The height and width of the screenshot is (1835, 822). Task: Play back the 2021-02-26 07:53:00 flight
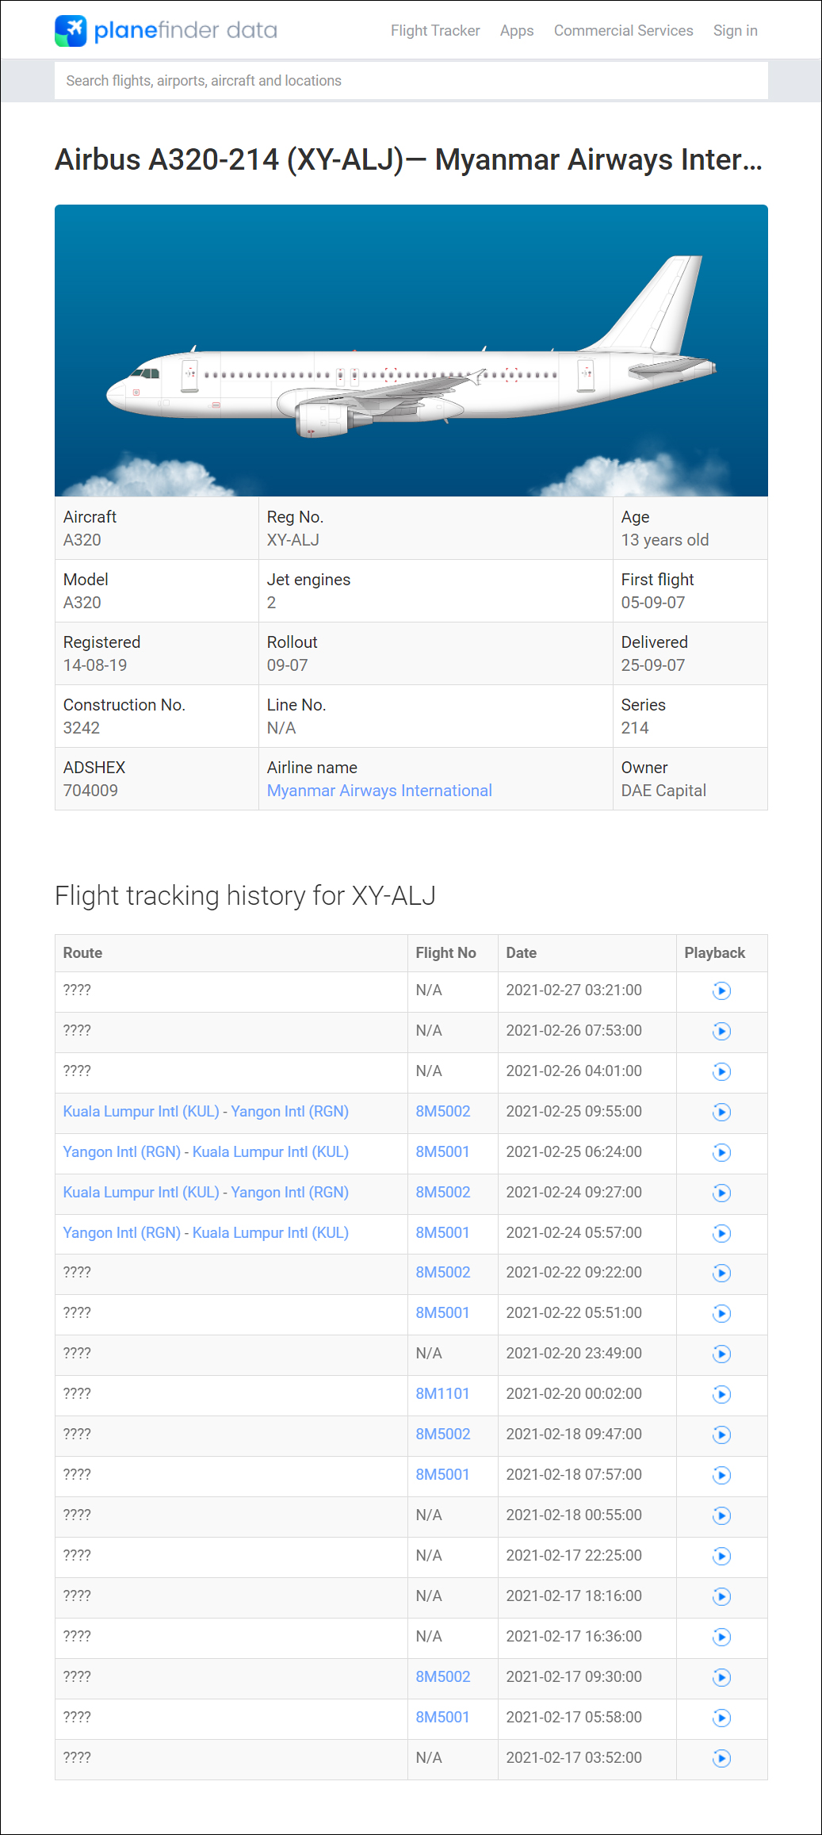[x=721, y=1031]
